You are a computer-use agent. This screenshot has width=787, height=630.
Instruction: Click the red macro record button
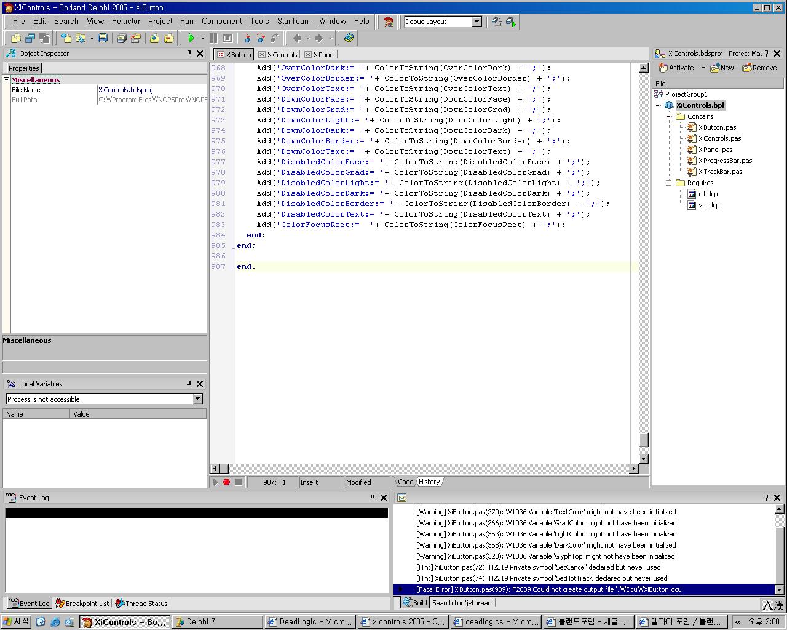226,482
